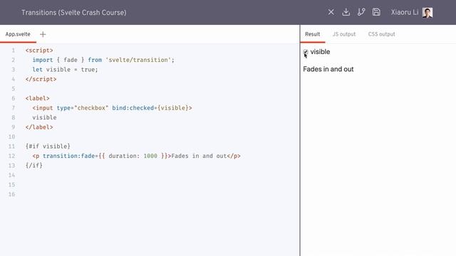Save the project with floppy icon

pos(376,12)
